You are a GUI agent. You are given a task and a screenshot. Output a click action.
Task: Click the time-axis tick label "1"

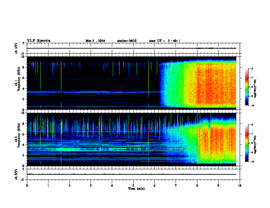(48, 186)
